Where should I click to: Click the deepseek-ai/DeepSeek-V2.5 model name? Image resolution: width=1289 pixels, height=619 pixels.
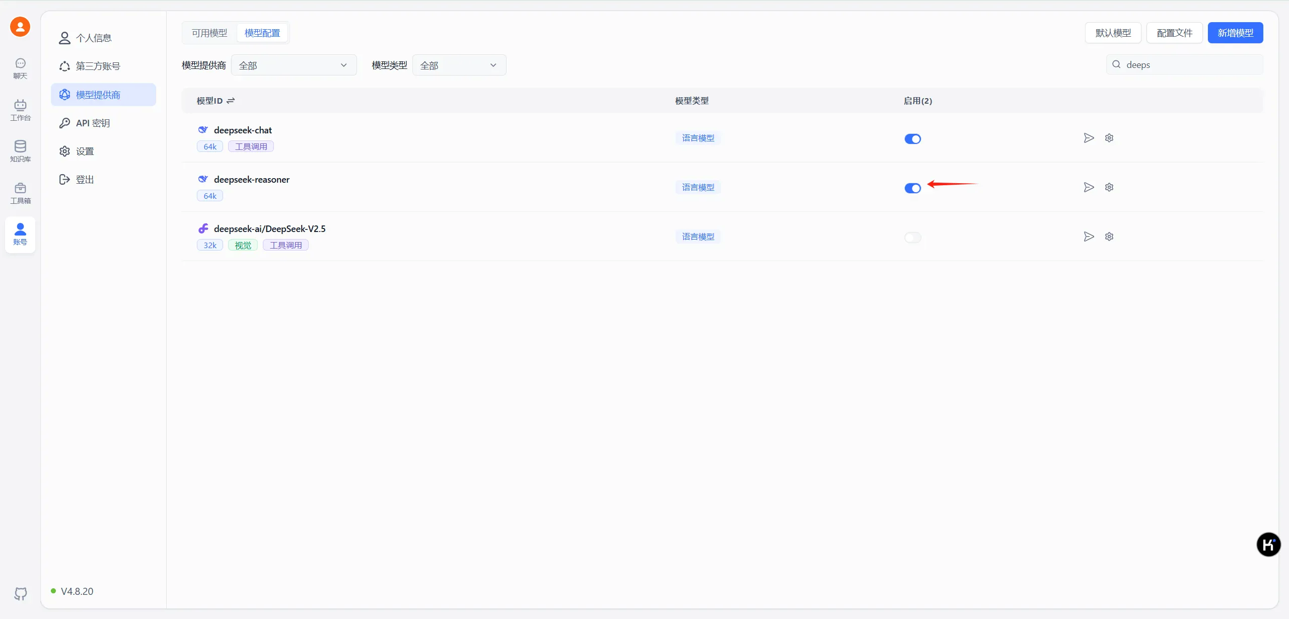270,228
